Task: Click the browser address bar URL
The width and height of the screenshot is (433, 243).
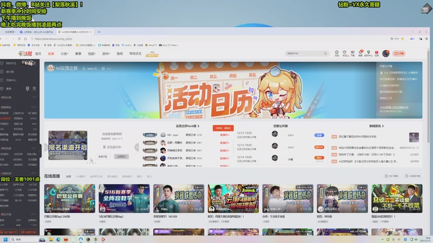Action: (x=53, y=39)
